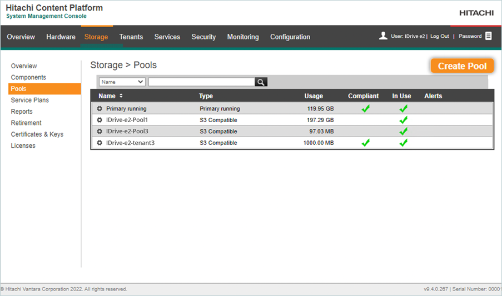Open the Tenants menu tab
This screenshot has width=502, height=296.
tap(131, 37)
